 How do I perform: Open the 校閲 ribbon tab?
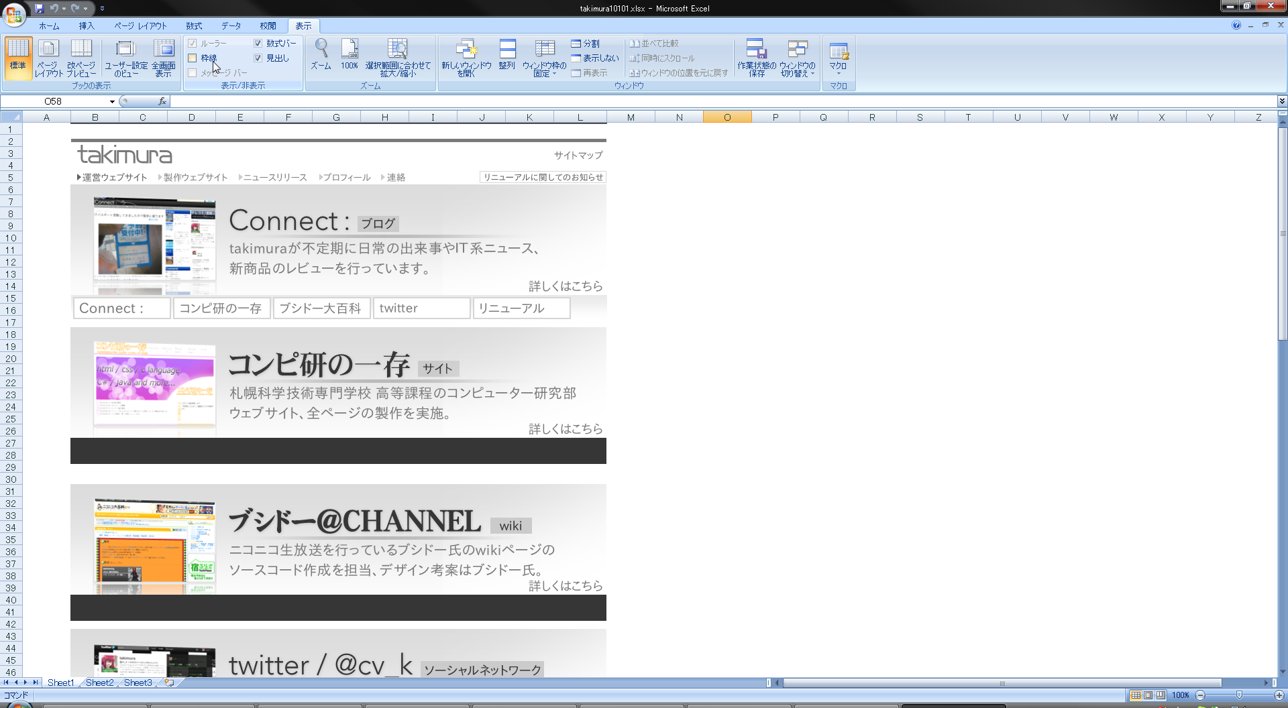pos(268,26)
